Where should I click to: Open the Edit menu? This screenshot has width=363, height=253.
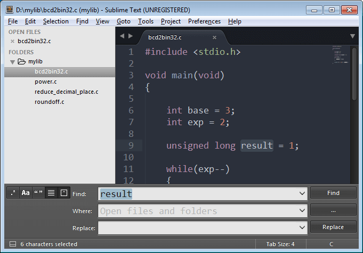(x=30, y=21)
